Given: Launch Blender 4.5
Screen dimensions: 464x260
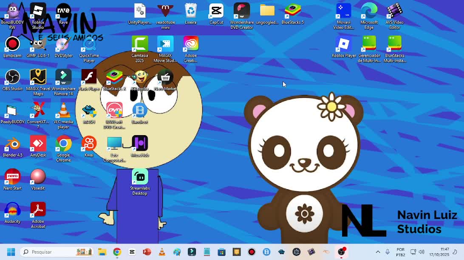Looking at the screenshot, I should 12,144.
